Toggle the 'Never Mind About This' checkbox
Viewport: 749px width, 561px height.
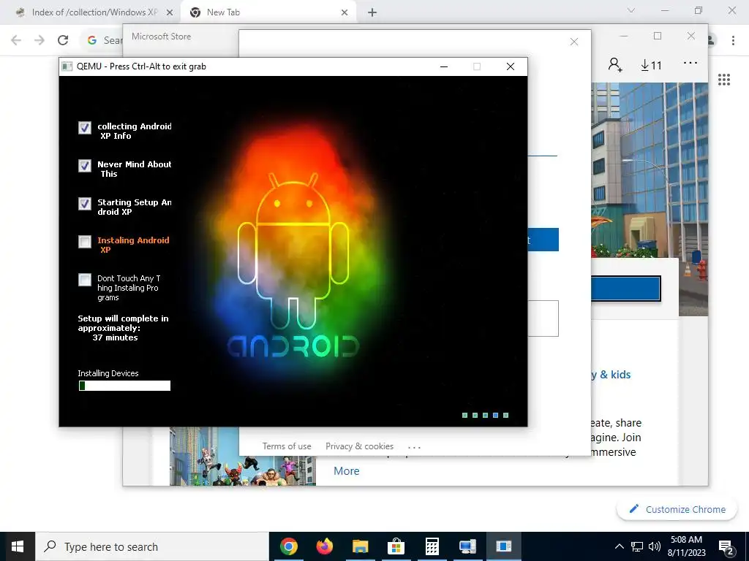point(85,166)
